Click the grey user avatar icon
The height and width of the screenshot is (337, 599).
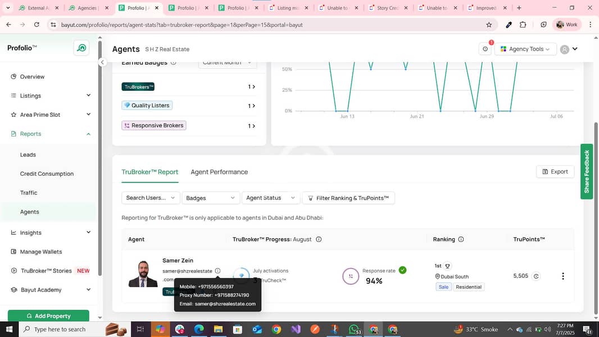tap(564, 49)
